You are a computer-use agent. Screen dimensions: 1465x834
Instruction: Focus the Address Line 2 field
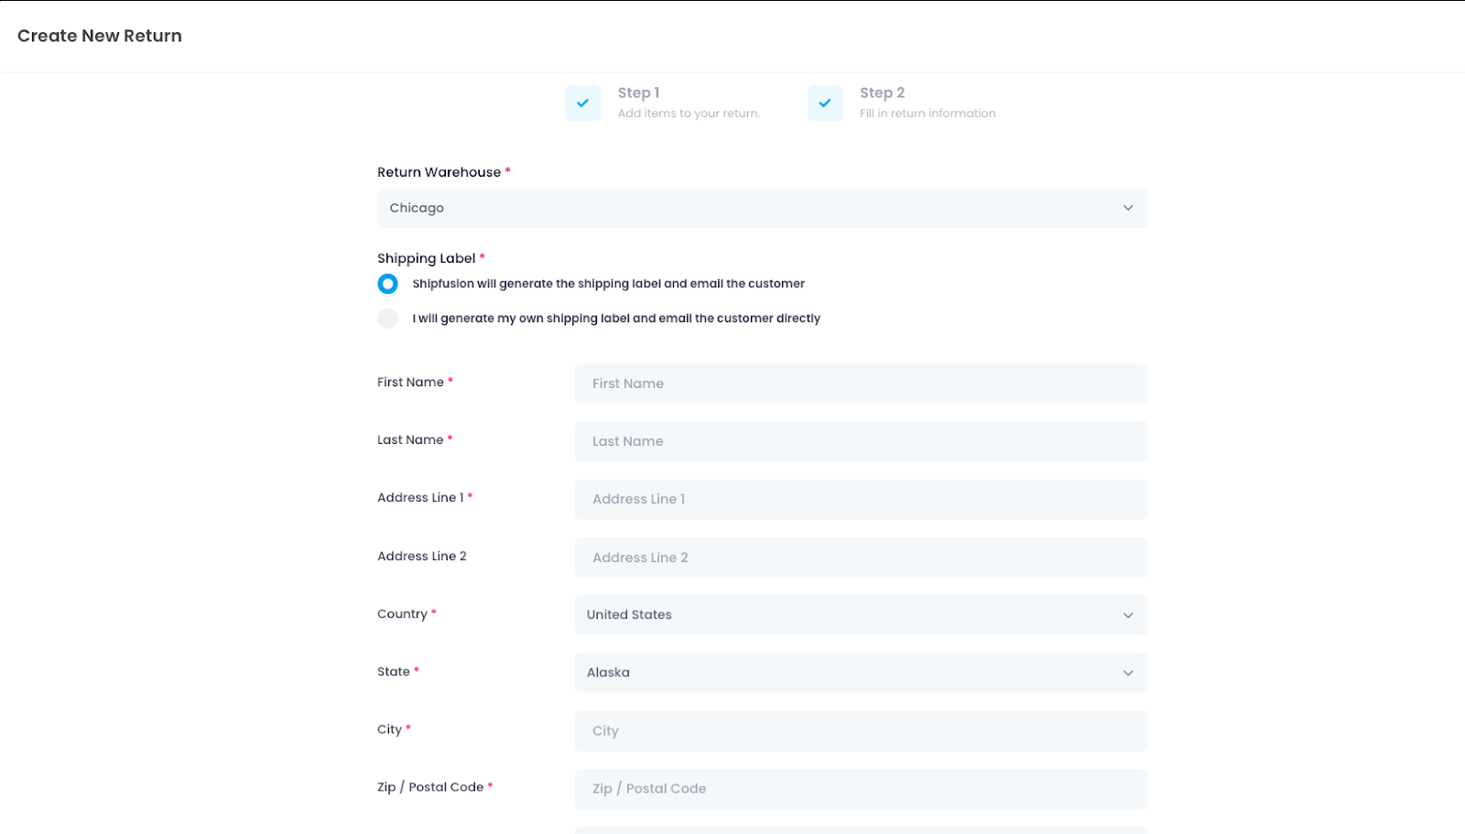point(861,558)
